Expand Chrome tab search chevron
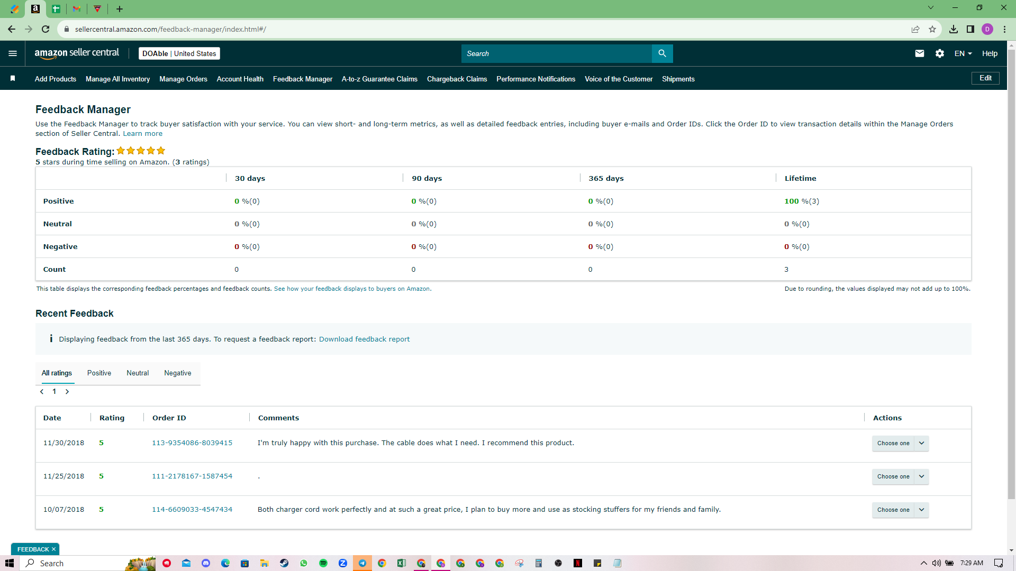This screenshot has height=571, width=1016. [931, 8]
